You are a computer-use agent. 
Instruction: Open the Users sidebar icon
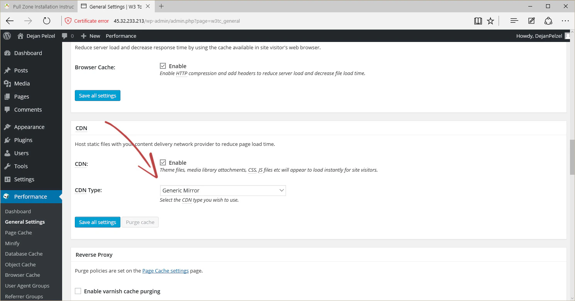coord(7,153)
